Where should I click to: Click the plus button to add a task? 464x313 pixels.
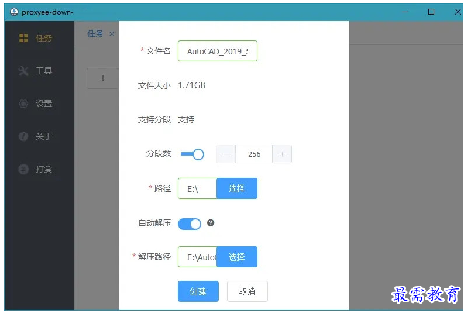[x=102, y=78]
